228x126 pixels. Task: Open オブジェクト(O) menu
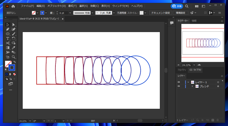56,6
